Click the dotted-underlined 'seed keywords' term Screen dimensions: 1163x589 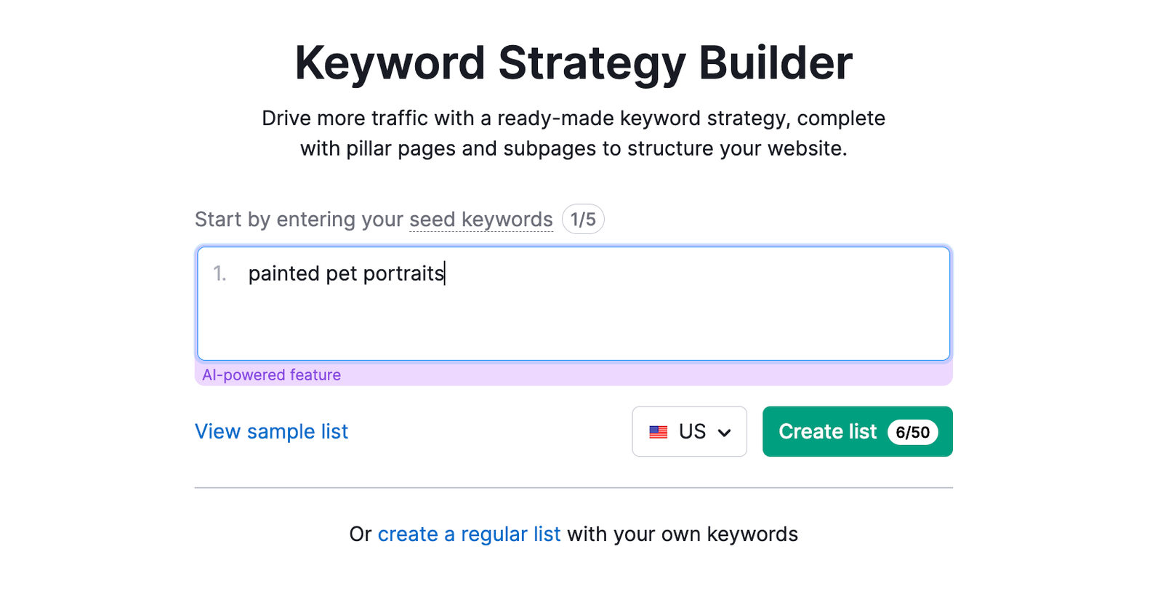click(x=480, y=219)
